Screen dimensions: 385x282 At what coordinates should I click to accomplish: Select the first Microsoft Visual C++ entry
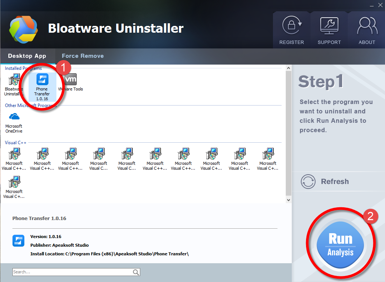coord(14,159)
